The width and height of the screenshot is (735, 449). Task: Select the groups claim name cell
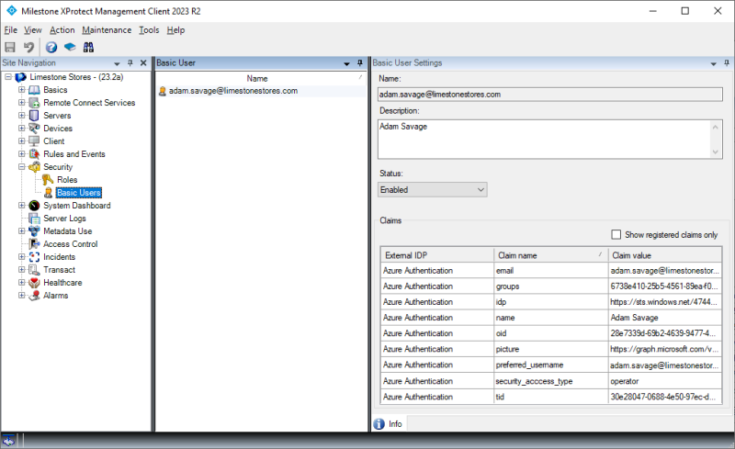click(550, 286)
